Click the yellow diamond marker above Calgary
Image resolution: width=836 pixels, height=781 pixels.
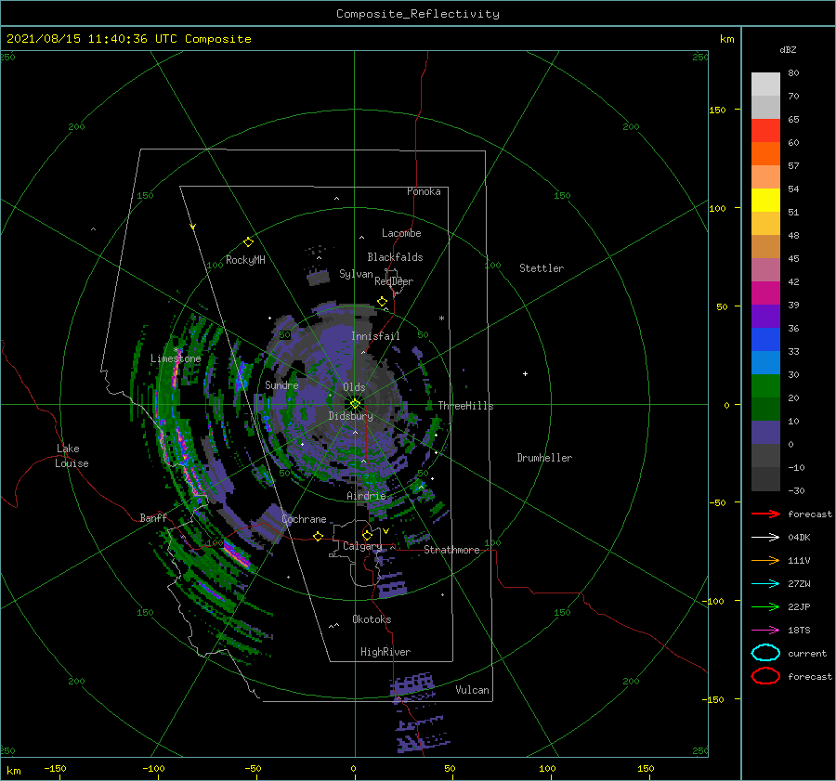click(x=367, y=535)
